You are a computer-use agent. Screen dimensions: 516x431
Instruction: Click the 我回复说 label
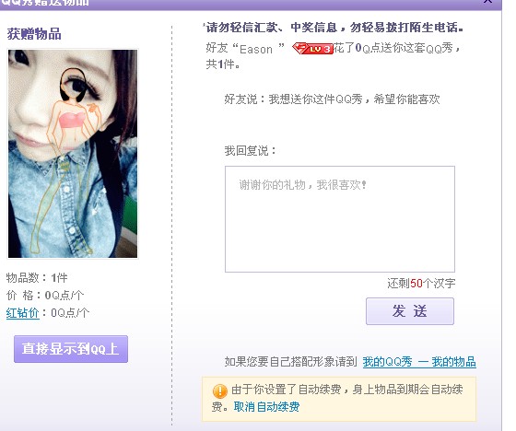point(250,151)
